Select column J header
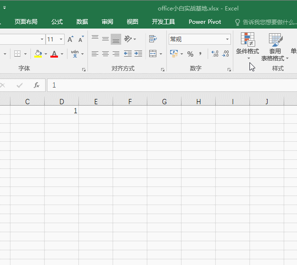The image size is (297, 265). pos(267,101)
